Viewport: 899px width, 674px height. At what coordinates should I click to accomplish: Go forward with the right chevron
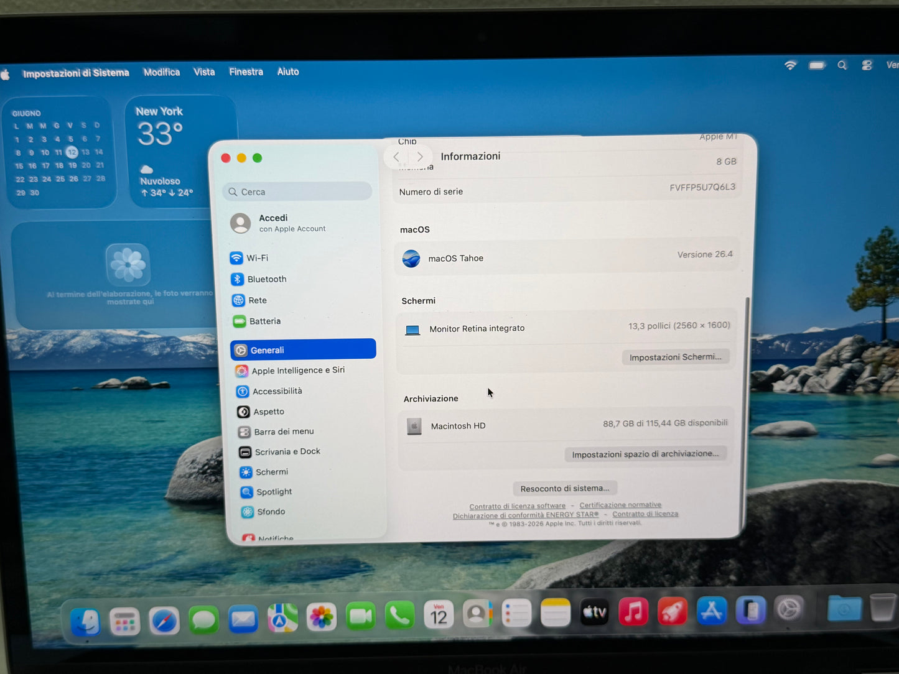[420, 157]
